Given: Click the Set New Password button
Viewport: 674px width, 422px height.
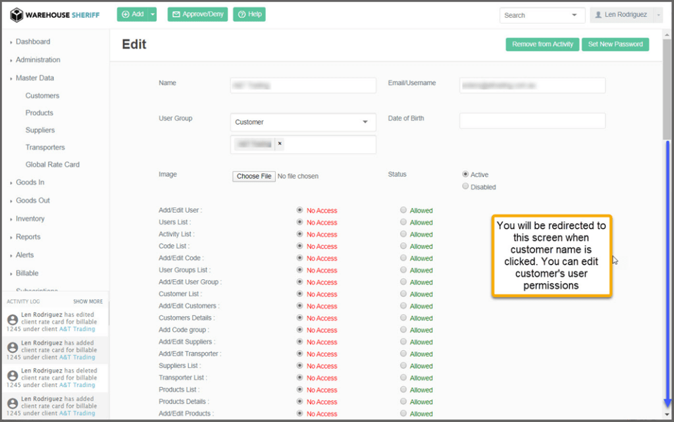Looking at the screenshot, I should tap(615, 44).
